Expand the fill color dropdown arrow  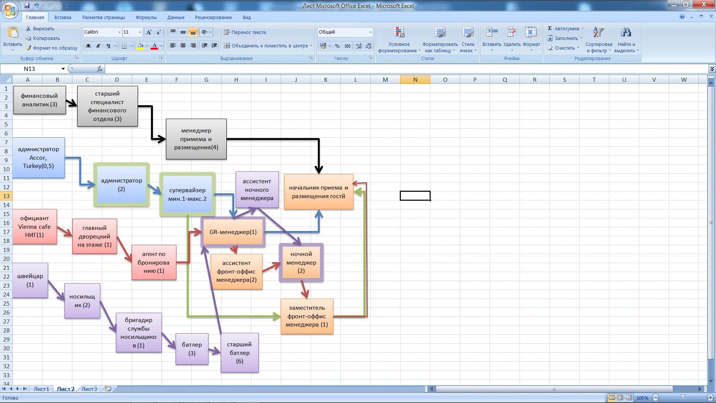(147, 46)
